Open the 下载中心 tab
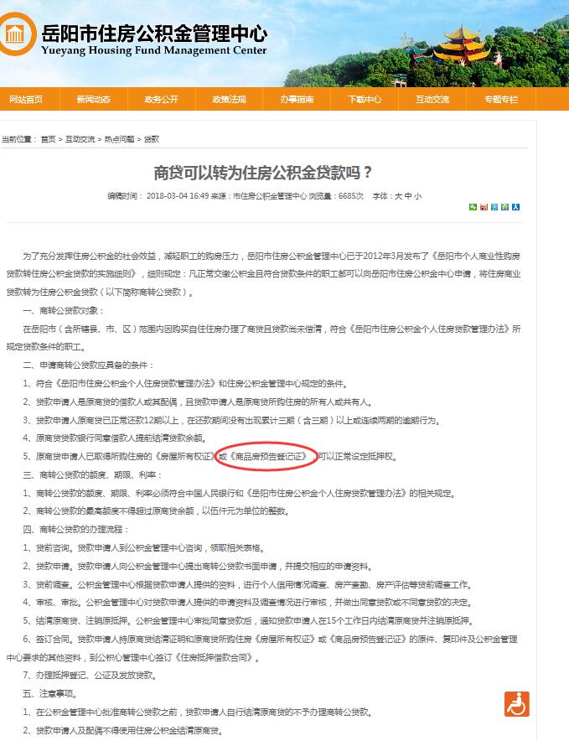569x741 pixels. [x=365, y=99]
